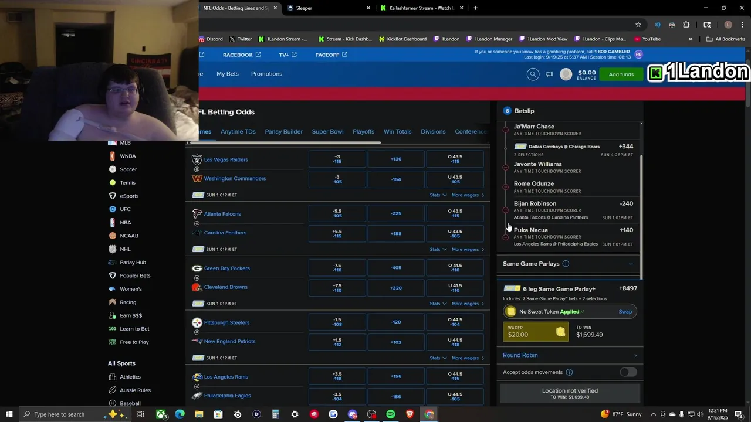The height and width of the screenshot is (422, 751).
Task: Click the $20.00 wager input field
Action: pos(536,332)
